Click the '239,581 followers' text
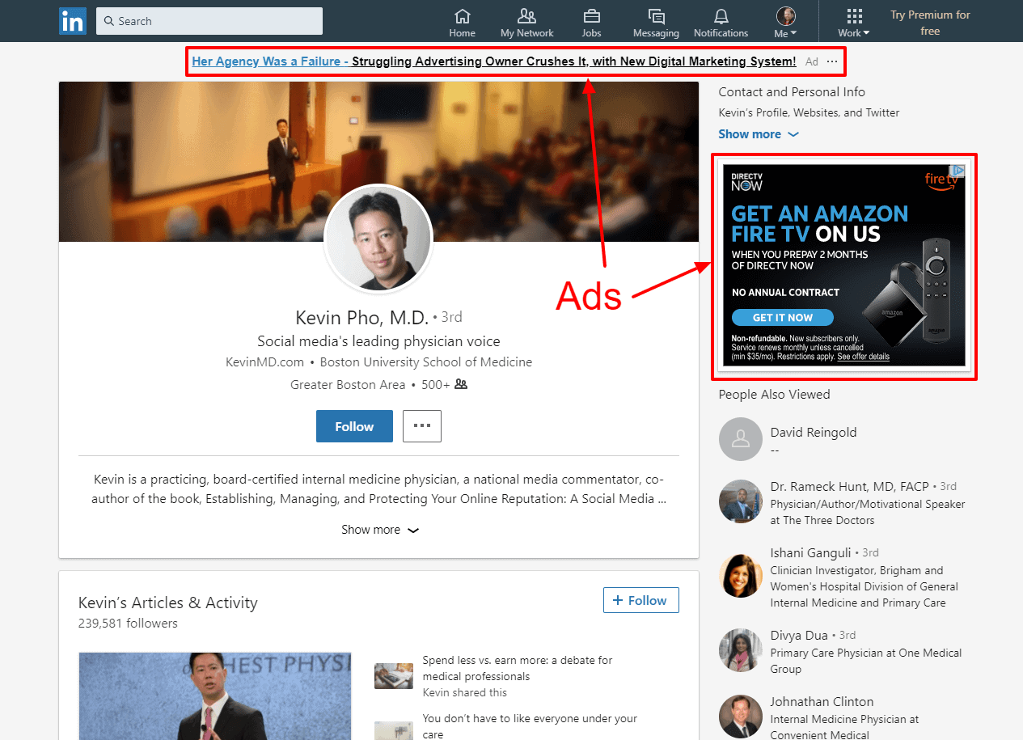This screenshot has height=740, width=1023. (128, 623)
